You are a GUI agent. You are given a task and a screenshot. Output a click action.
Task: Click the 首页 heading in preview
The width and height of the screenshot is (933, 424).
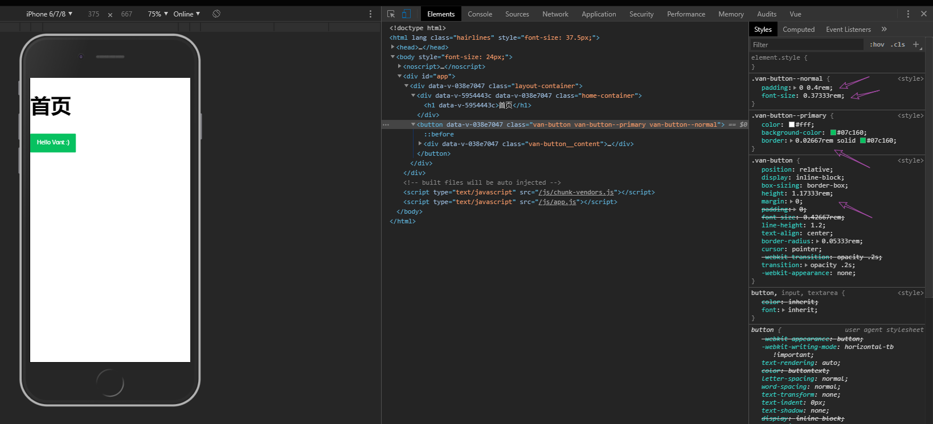click(51, 106)
